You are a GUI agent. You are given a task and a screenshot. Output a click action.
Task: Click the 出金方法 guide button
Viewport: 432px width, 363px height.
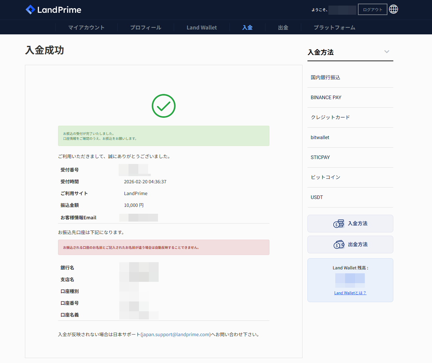[x=350, y=245]
